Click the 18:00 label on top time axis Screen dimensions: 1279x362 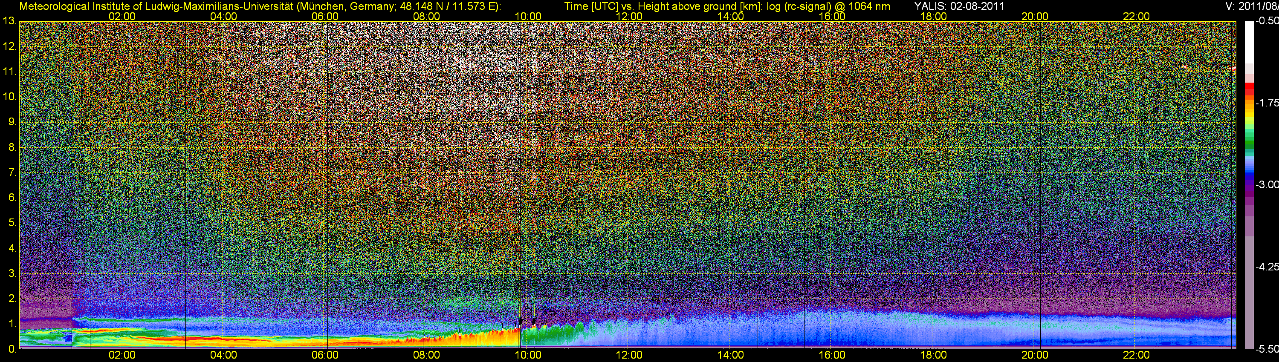[x=933, y=16]
